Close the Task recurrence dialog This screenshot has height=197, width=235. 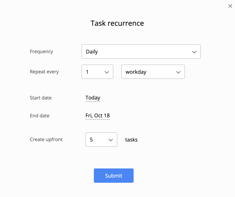(230, 6)
